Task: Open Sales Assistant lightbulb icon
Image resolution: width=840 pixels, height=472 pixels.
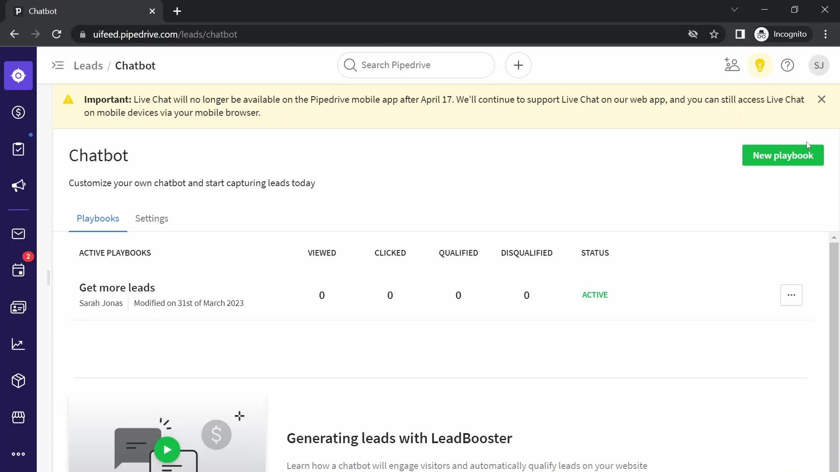Action: tap(760, 65)
